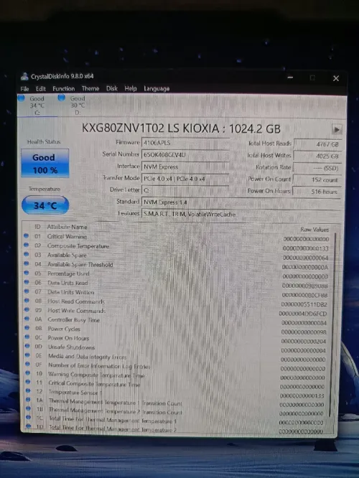359x478 pixels.
Task: Click the CrystalDiskInfo title bar icon
Action: tap(24, 76)
